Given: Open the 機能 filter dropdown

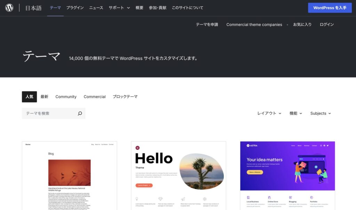Looking at the screenshot, I should (x=296, y=113).
